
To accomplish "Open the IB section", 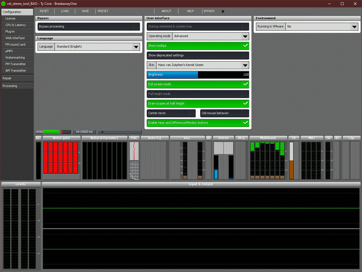I will (x=209, y=138).
